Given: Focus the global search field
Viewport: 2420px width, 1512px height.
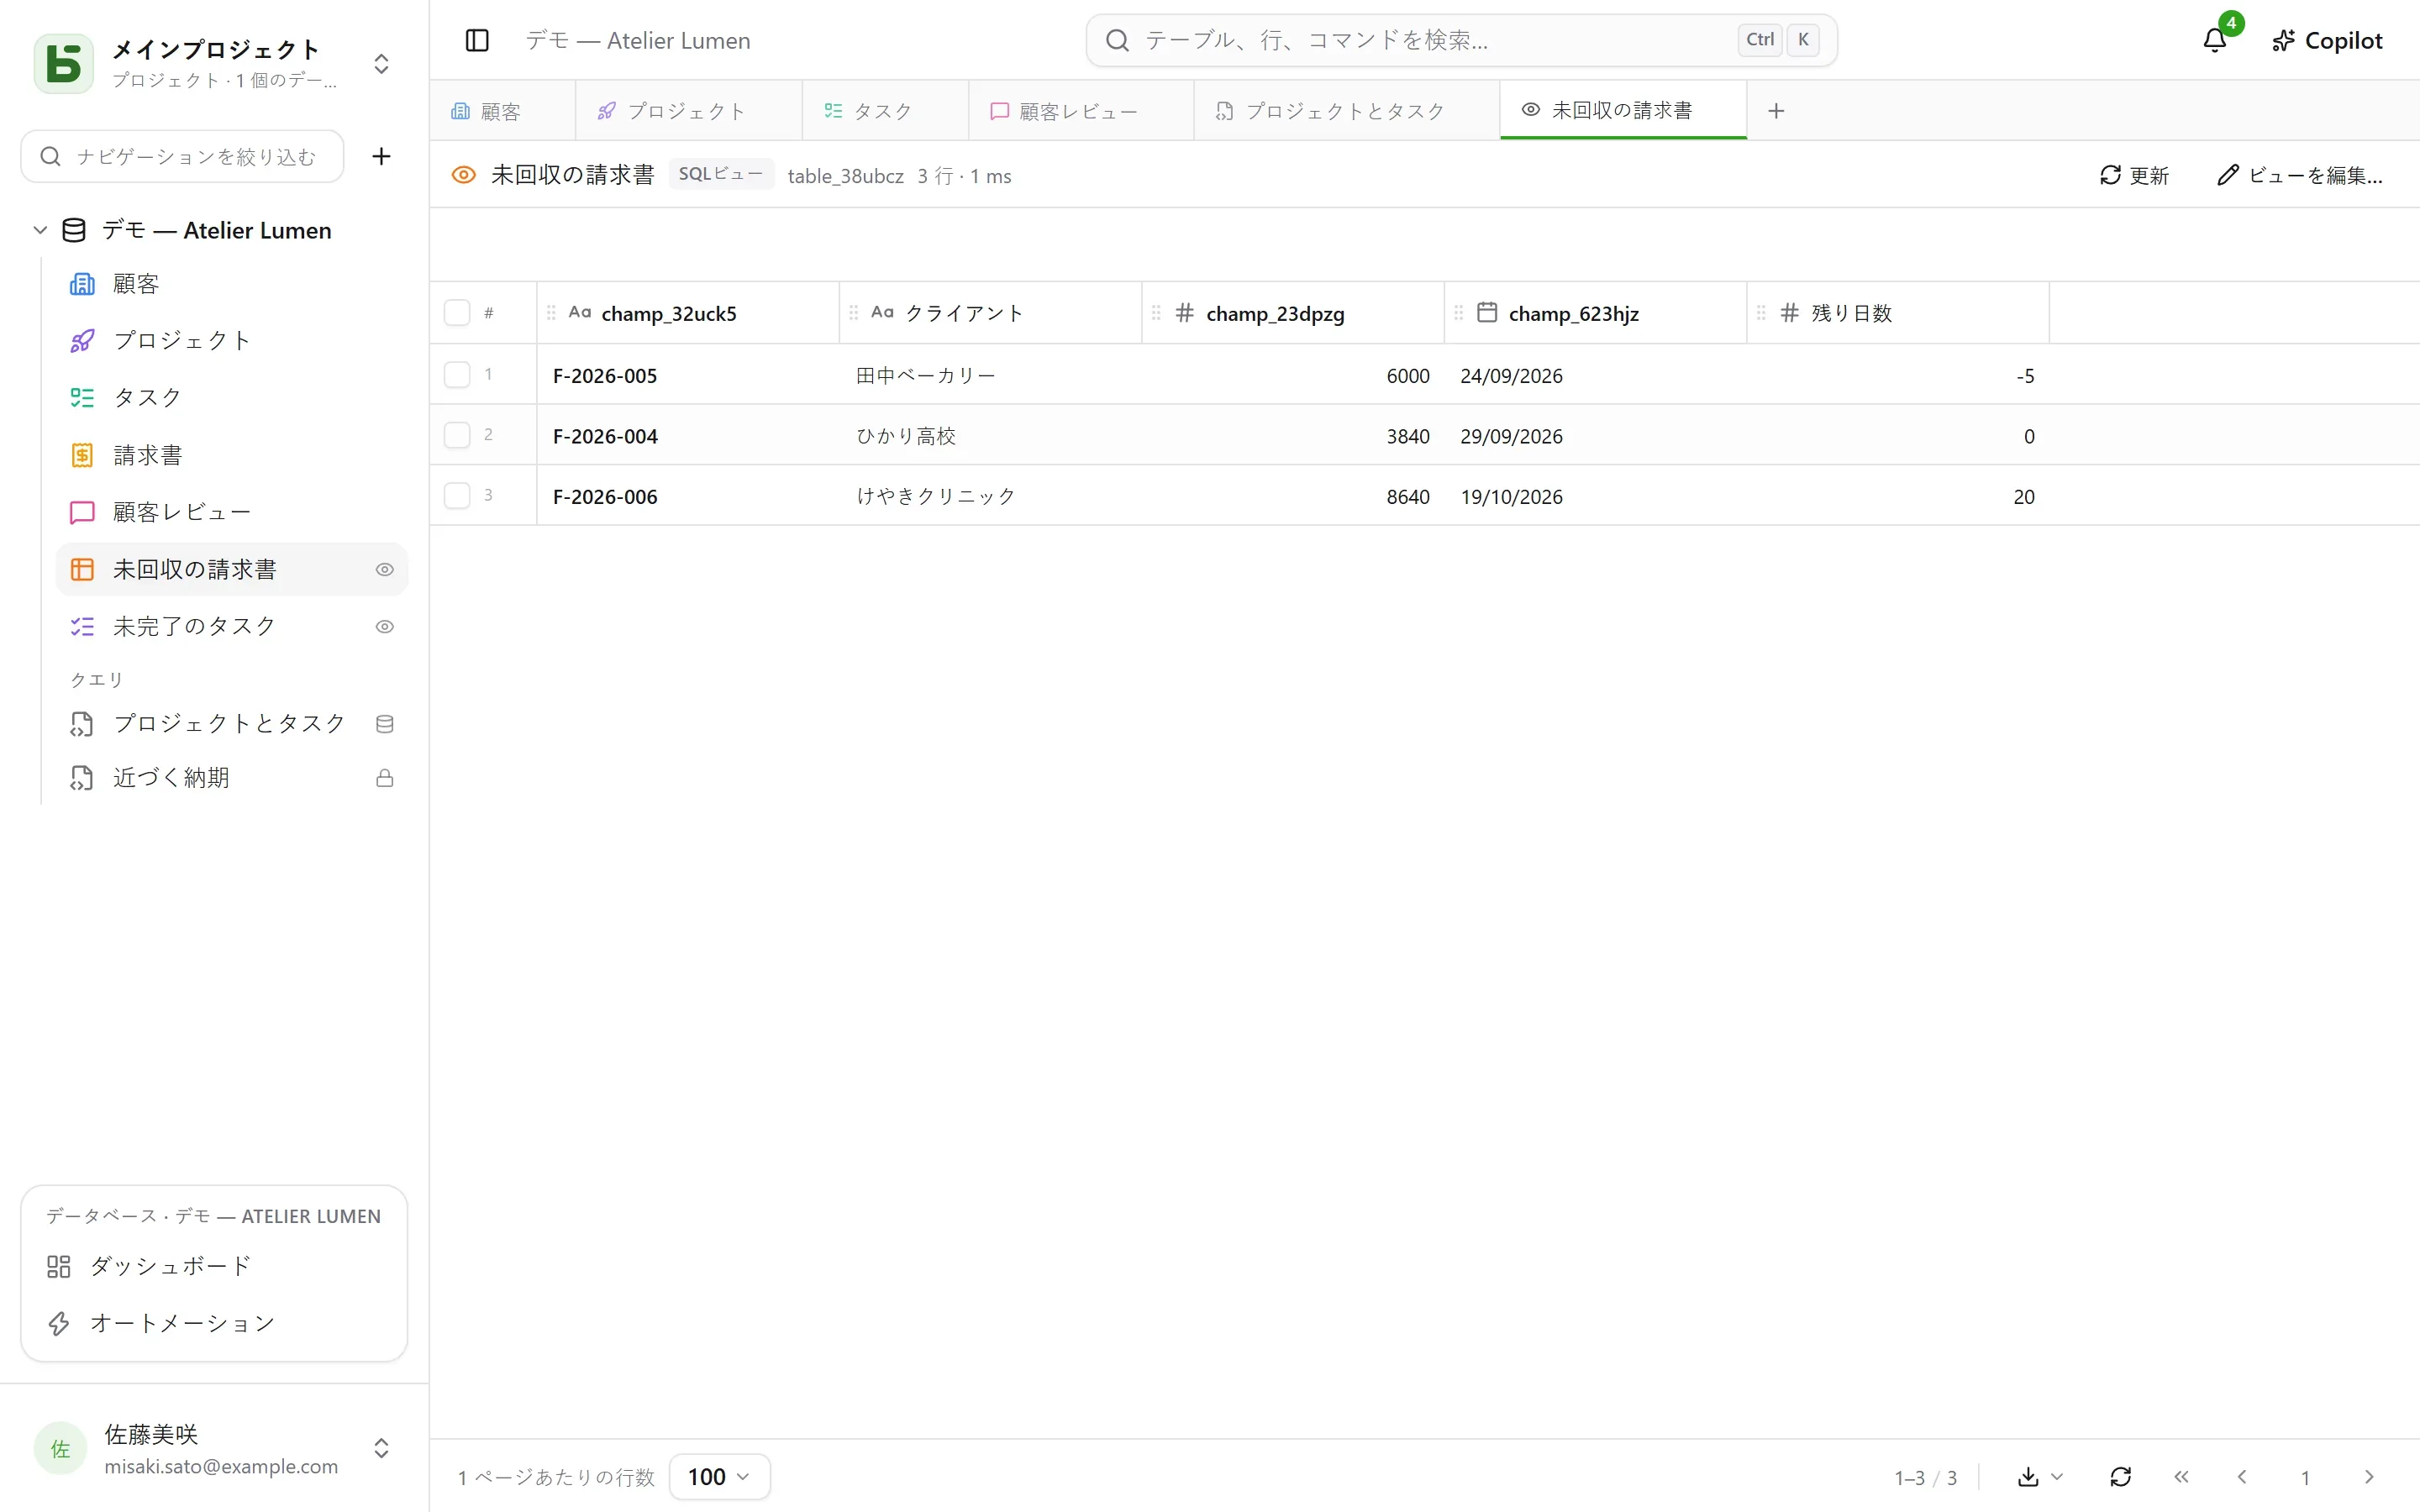Looking at the screenshot, I should [x=1461, y=40].
